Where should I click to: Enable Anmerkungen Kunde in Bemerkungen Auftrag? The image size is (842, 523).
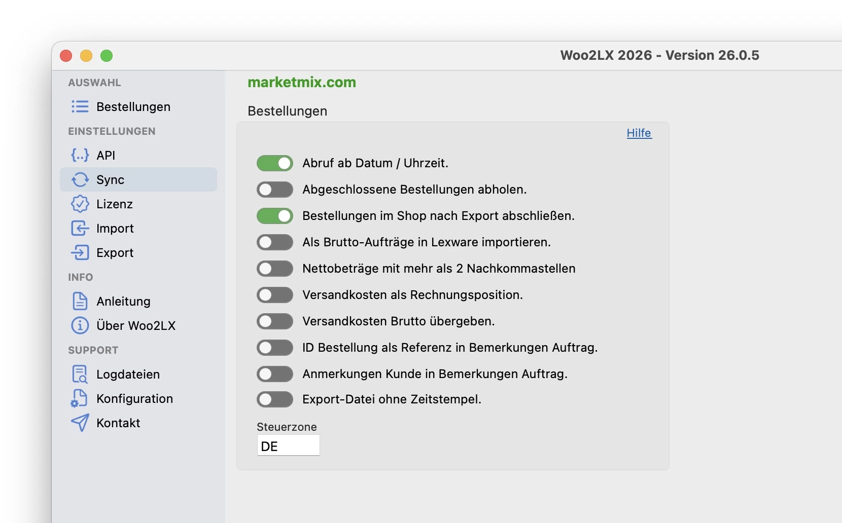click(x=275, y=374)
